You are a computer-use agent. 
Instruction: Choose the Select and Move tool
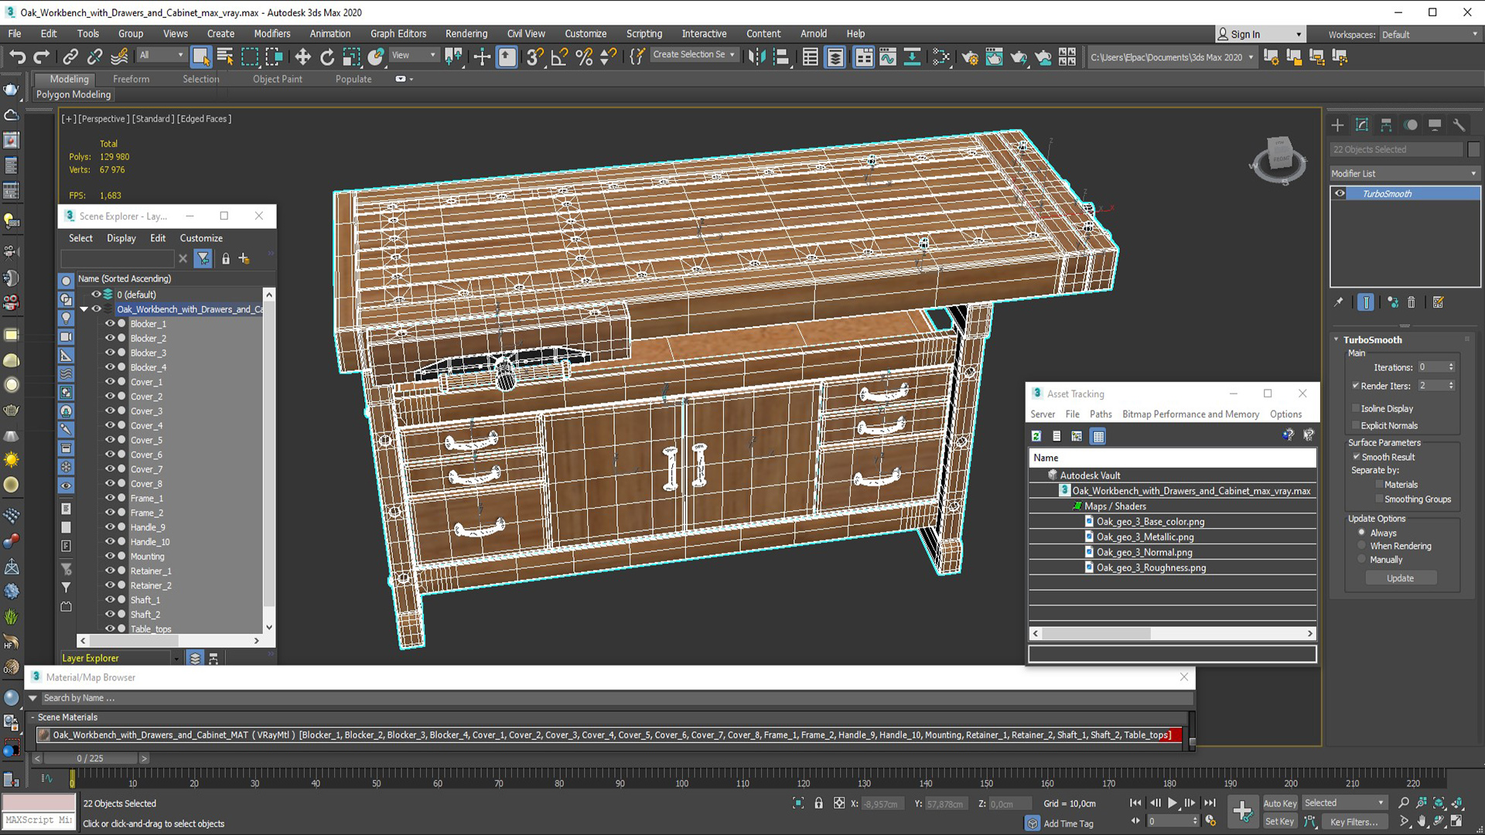click(302, 56)
